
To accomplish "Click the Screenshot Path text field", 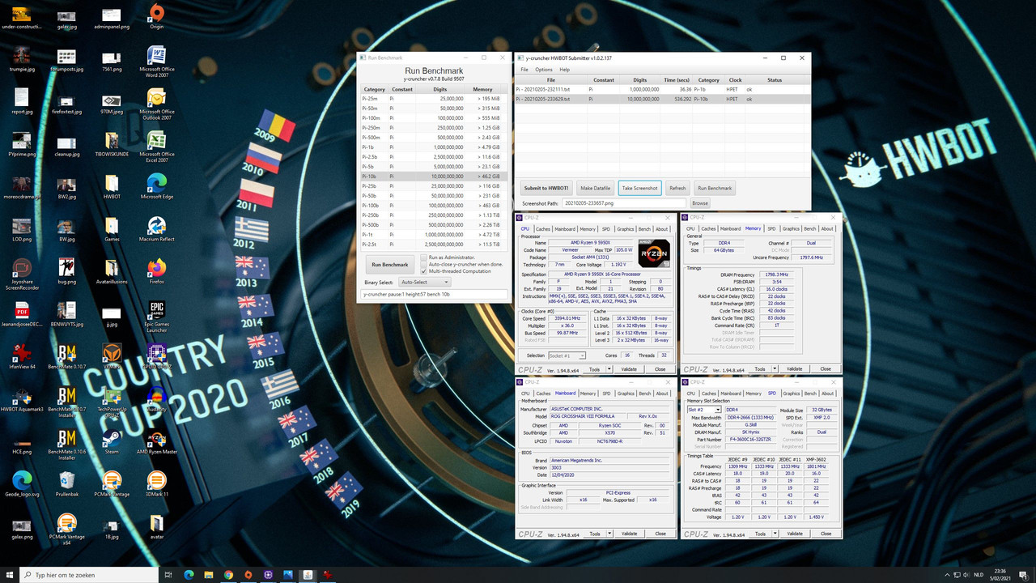I will [x=624, y=203].
